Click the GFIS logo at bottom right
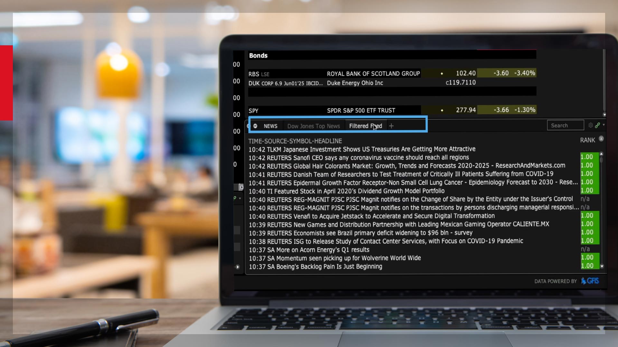 [x=590, y=281]
